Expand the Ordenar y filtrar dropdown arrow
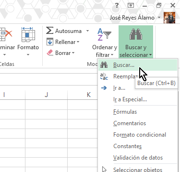The width and height of the screenshot is (180, 172). pyautogui.click(x=112, y=55)
